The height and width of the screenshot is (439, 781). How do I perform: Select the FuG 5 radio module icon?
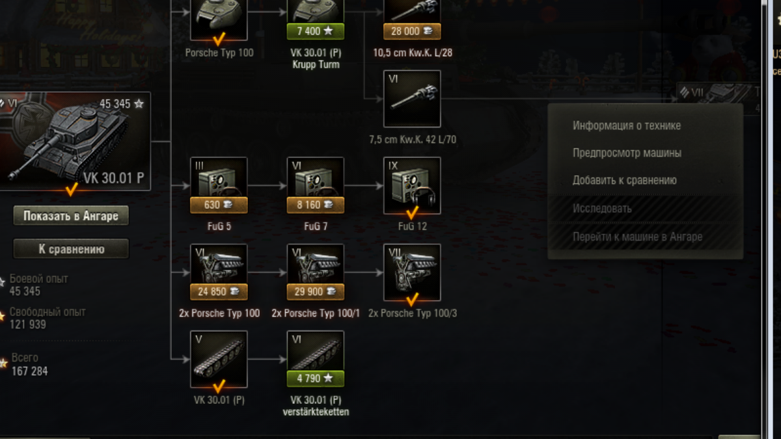coord(219,185)
